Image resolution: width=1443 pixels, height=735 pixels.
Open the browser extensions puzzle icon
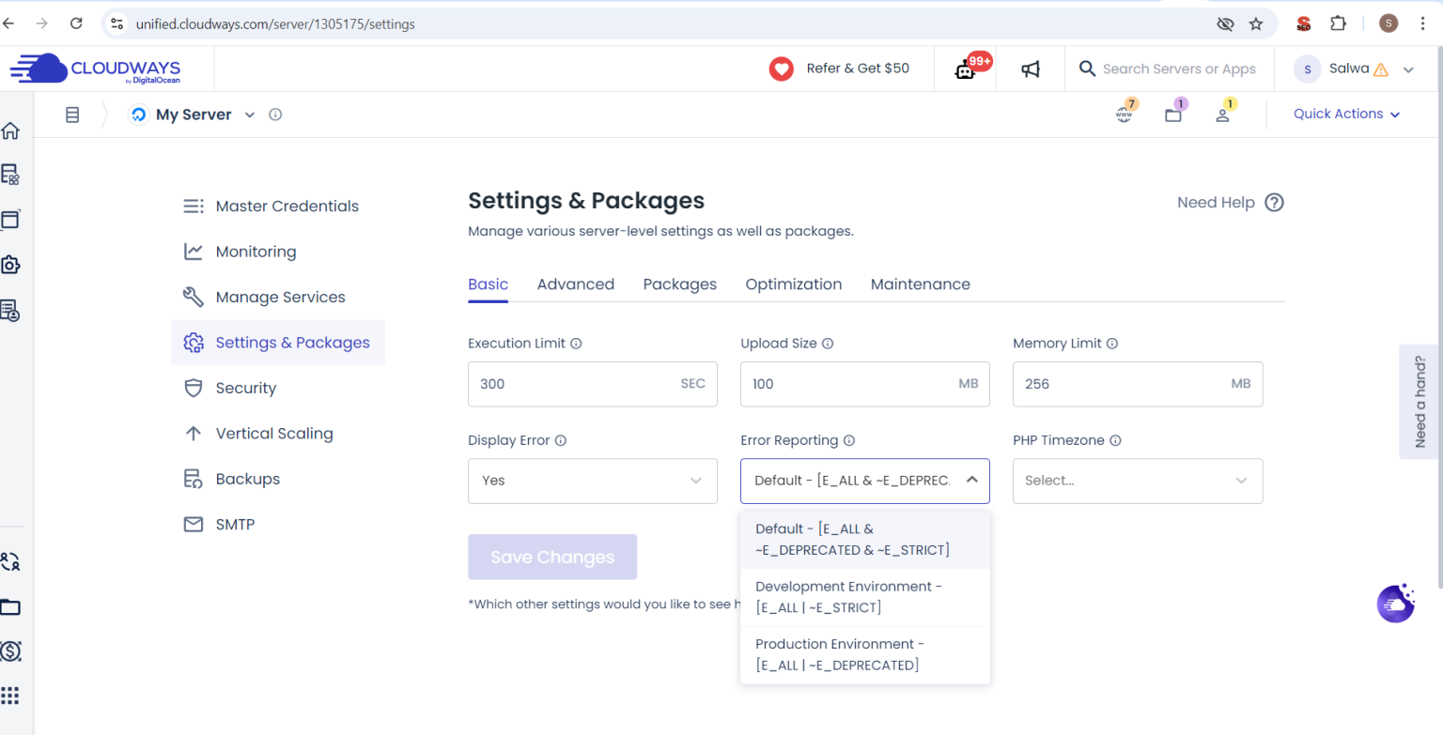click(x=1339, y=23)
